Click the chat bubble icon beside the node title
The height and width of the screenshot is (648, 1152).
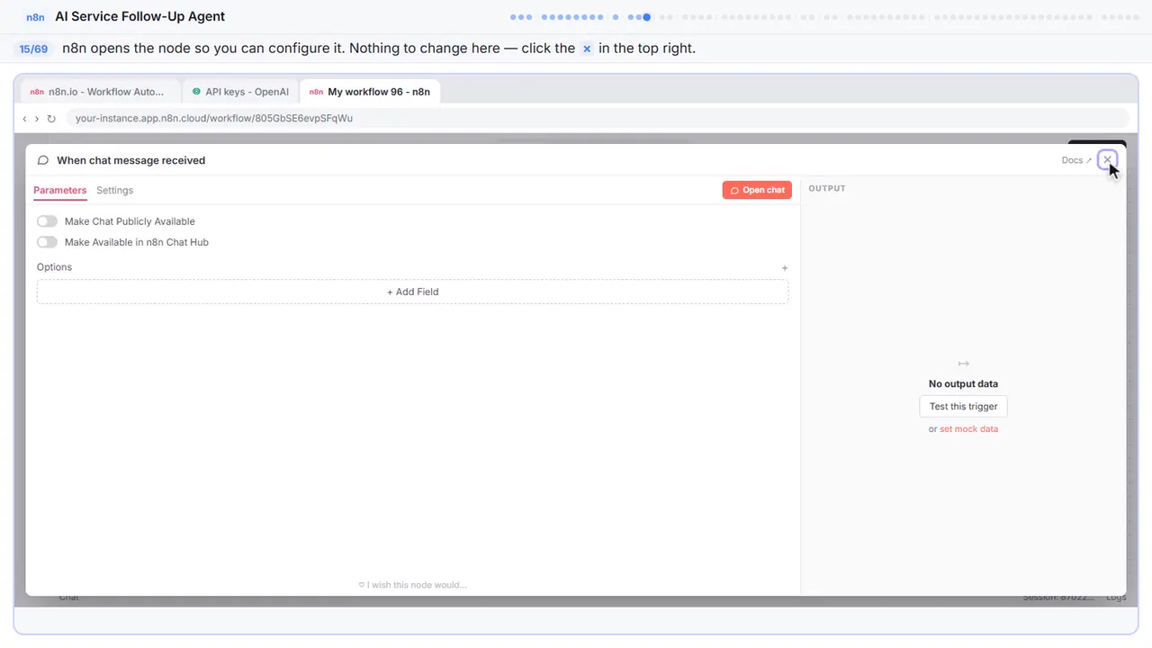(x=43, y=160)
